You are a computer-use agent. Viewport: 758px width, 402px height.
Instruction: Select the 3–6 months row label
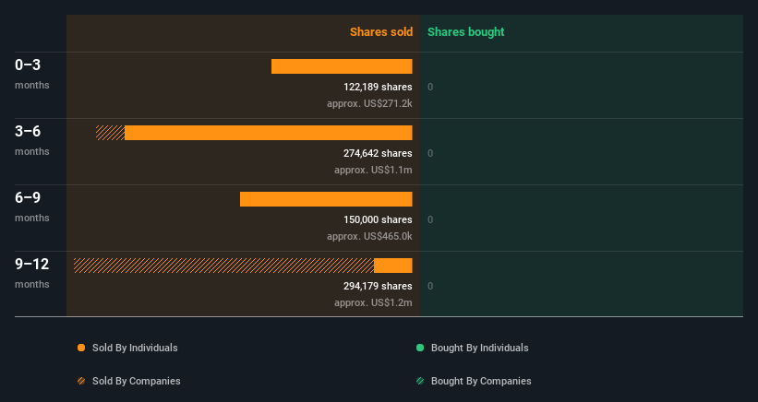click(x=32, y=140)
